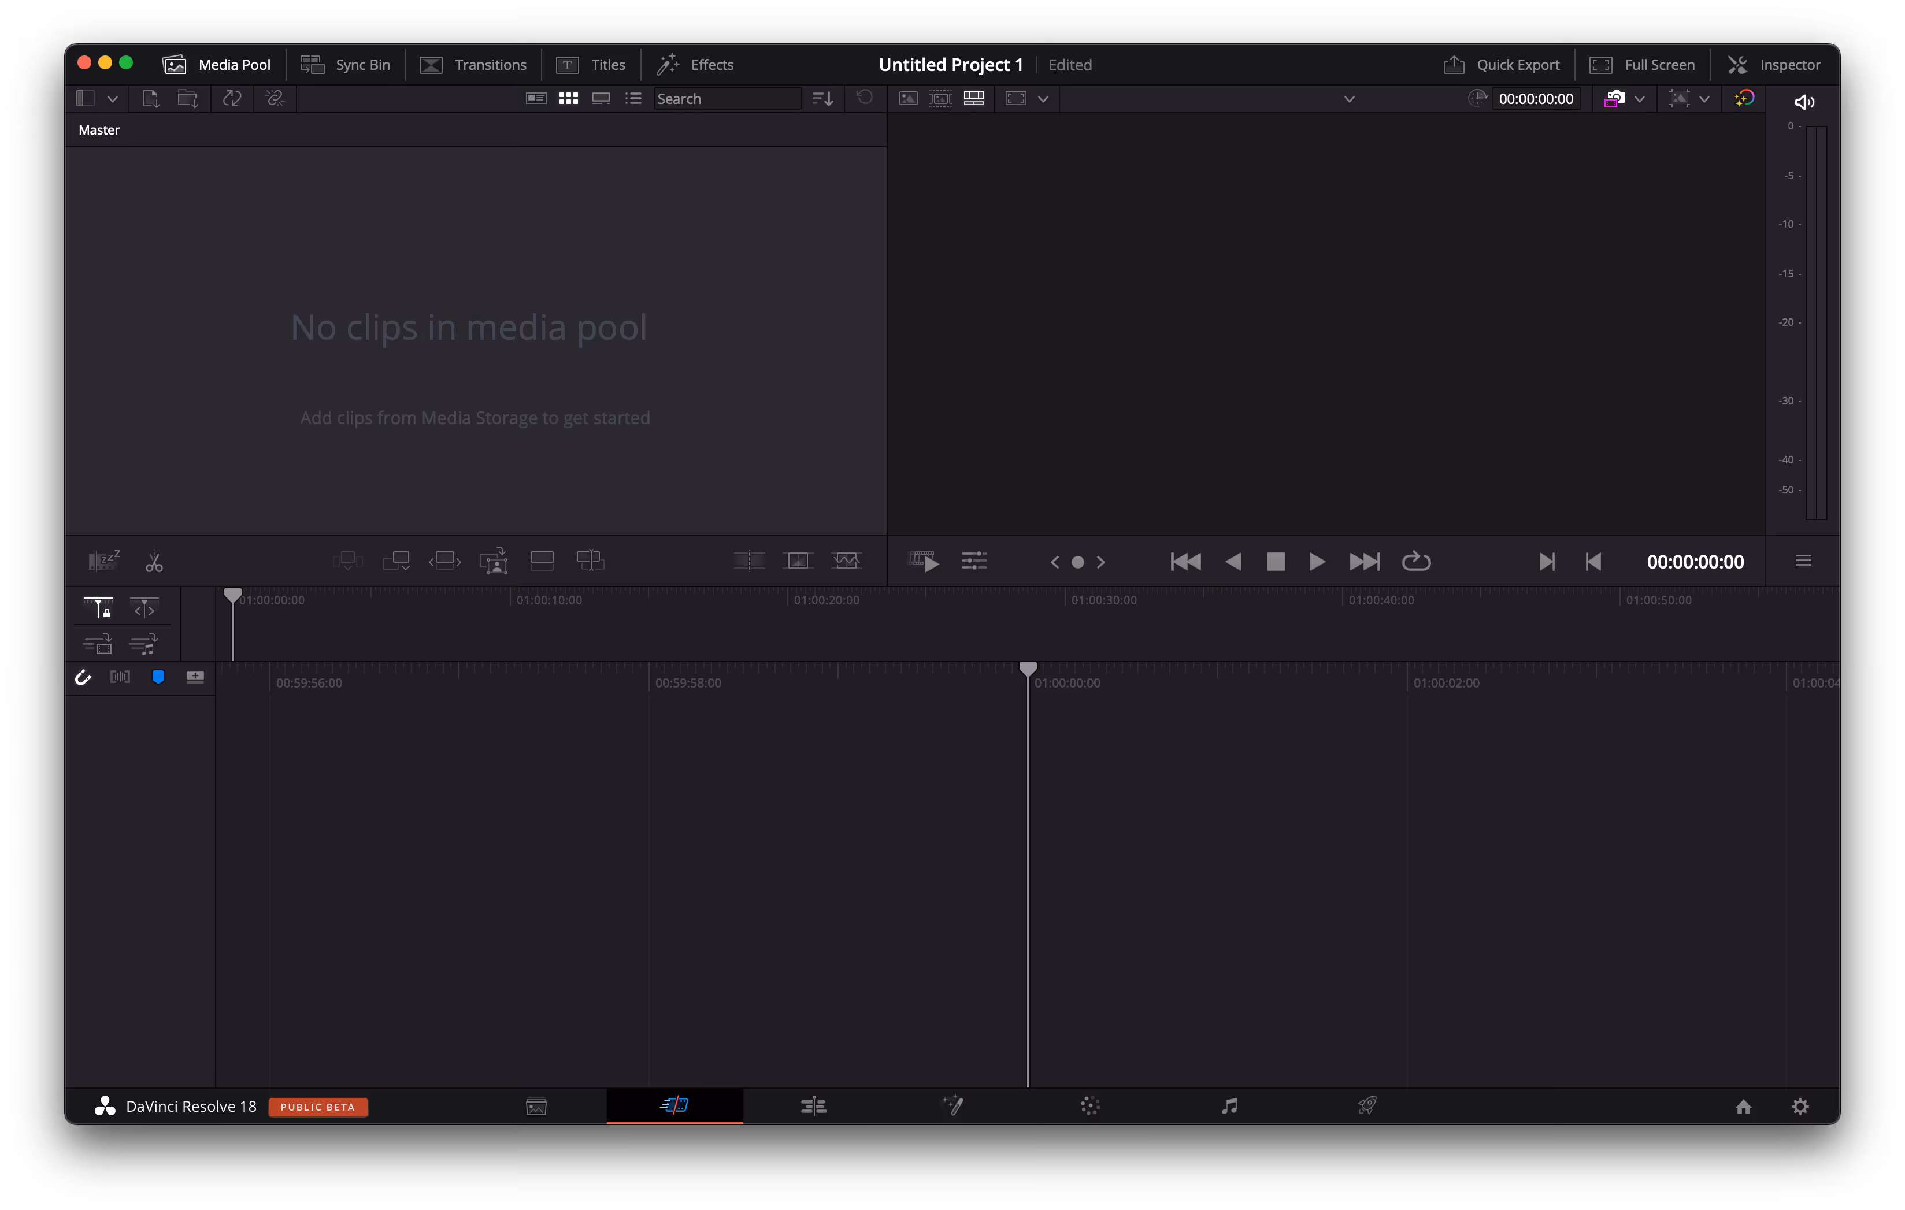Enable snapping with the magnet toggle
Screen dimensions: 1905x1210
[83, 677]
